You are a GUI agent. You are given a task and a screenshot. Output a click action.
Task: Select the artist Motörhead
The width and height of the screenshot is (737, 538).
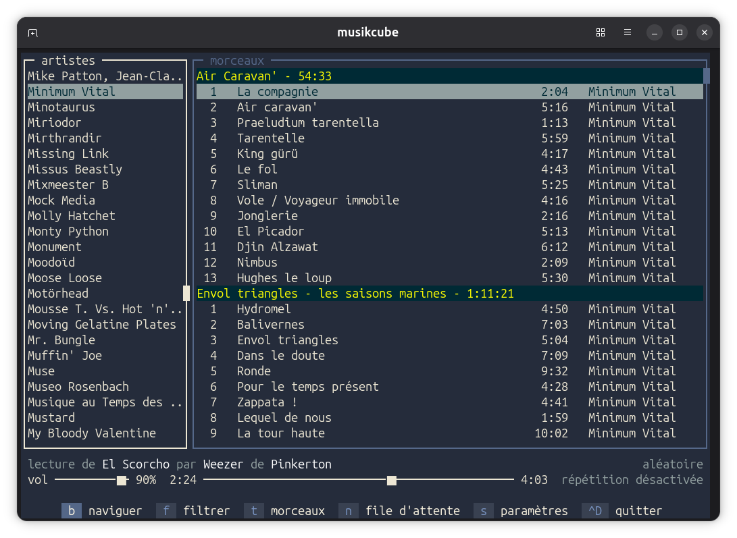pos(58,294)
